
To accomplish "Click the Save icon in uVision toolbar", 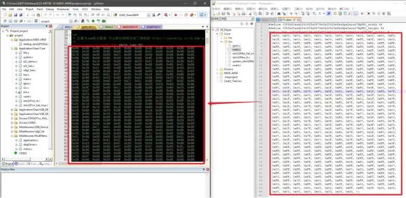I will 16,15.
